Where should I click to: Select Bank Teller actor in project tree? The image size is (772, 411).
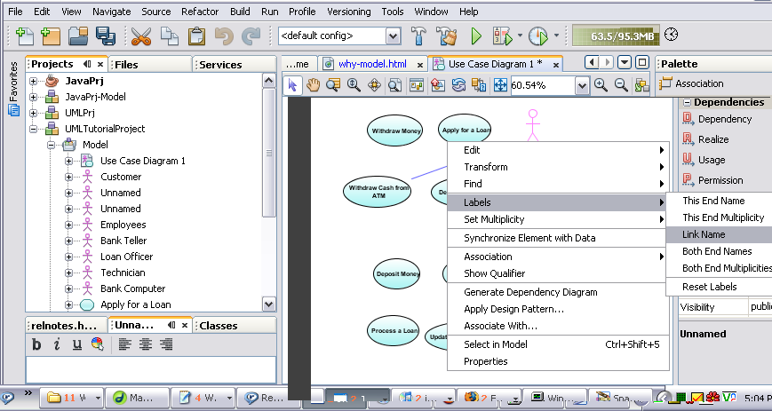click(123, 241)
